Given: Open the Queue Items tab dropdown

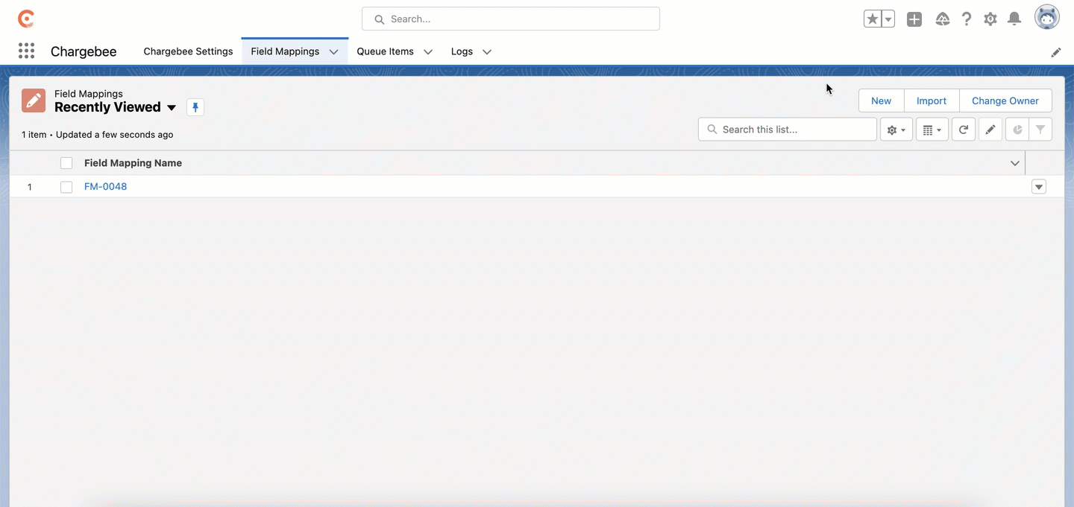Looking at the screenshot, I should [428, 52].
